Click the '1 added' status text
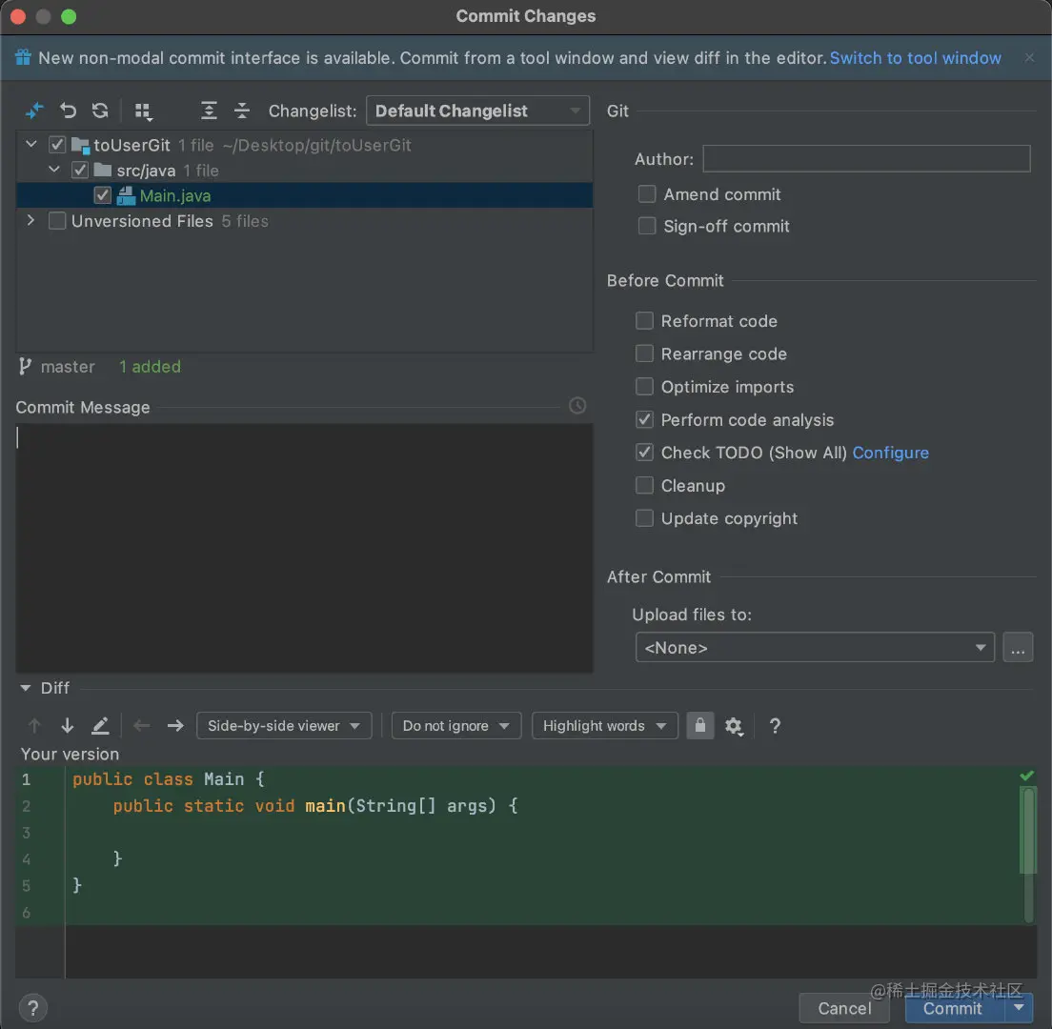Image resolution: width=1052 pixels, height=1029 pixels. click(150, 366)
